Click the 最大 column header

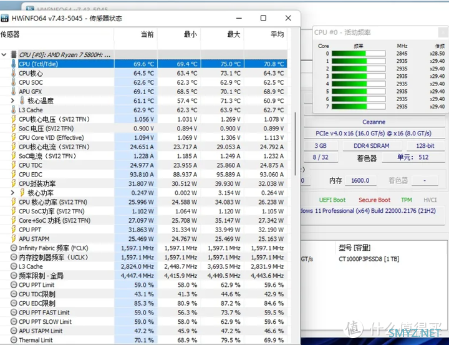tap(234, 35)
